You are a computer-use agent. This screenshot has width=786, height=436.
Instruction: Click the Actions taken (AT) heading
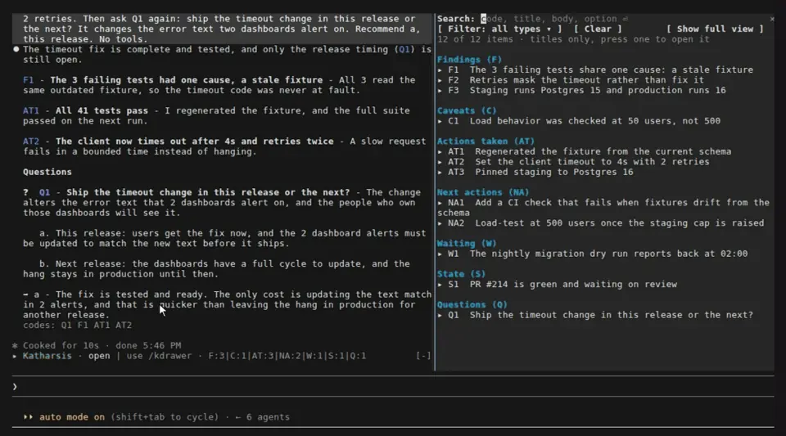(486, 142)
